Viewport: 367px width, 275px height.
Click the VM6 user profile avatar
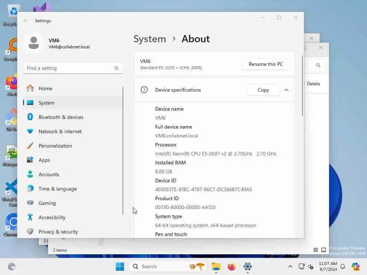[x=34, y=43]
